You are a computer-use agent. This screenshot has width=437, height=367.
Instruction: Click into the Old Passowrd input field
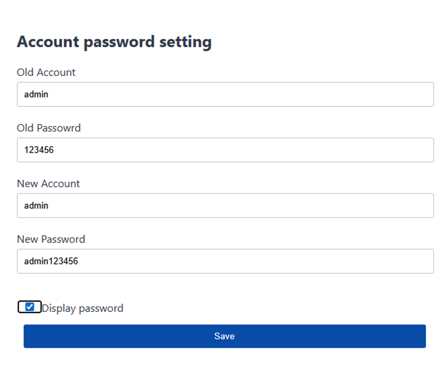(x=225, y=150)
